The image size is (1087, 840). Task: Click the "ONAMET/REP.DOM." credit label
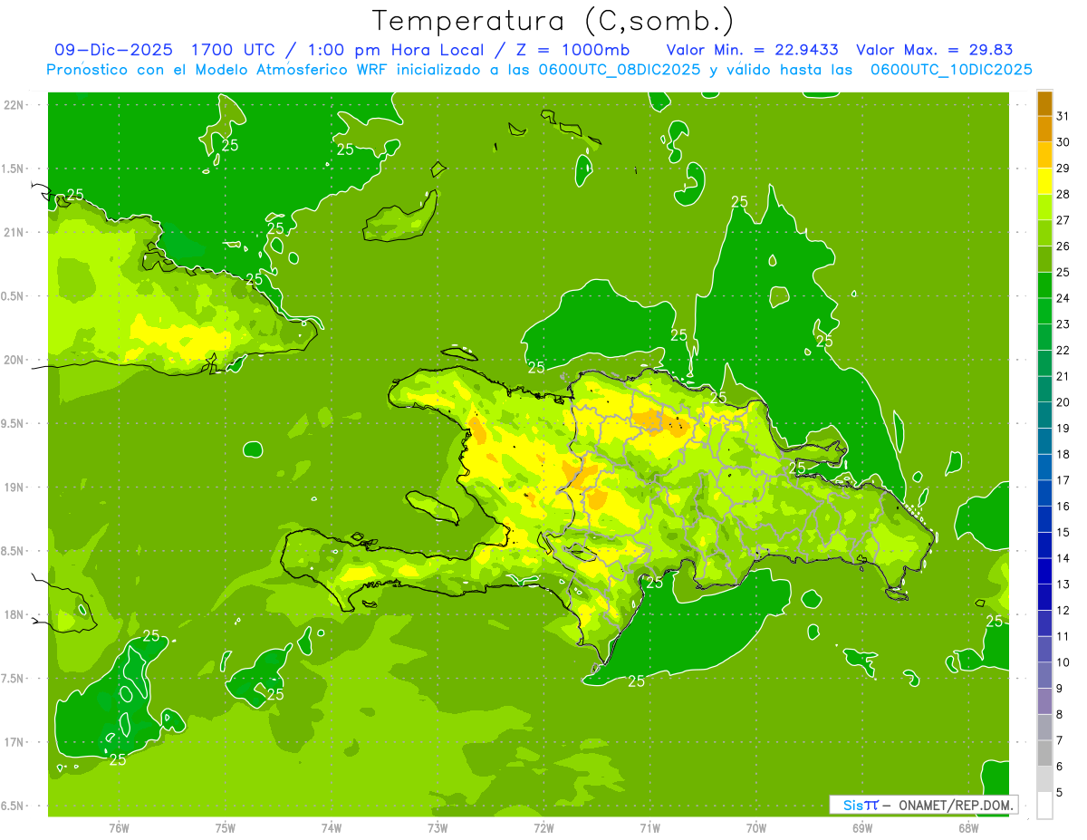[x=955, y=805]
